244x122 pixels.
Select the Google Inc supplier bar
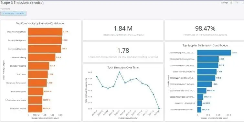pos(199,103)
